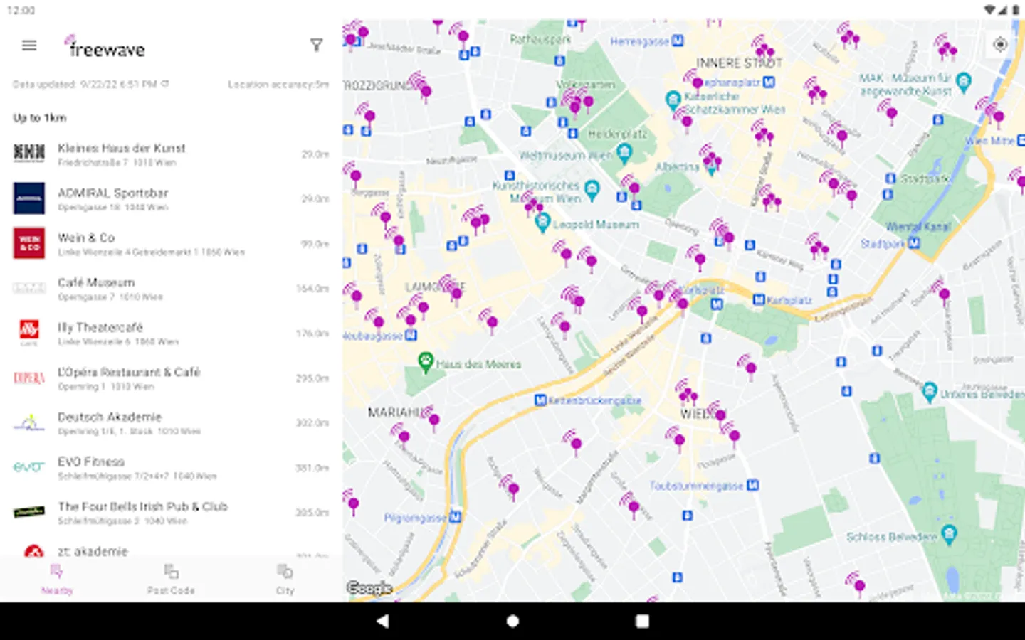Tap the 'Location accuracy' text
The height and width of the screenshot is (640, 1025).
tap(278, 84)
